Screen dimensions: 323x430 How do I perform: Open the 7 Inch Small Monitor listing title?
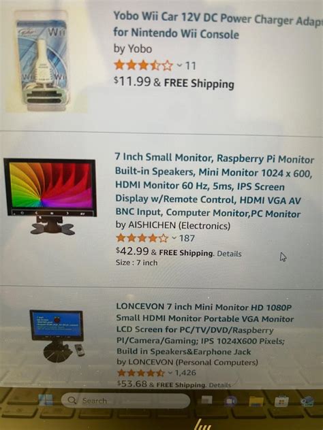pos(214,186)
